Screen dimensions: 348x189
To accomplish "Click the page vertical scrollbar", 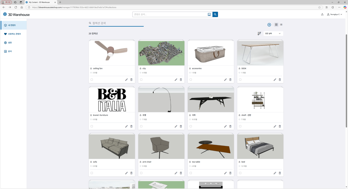I will point(346,81).
